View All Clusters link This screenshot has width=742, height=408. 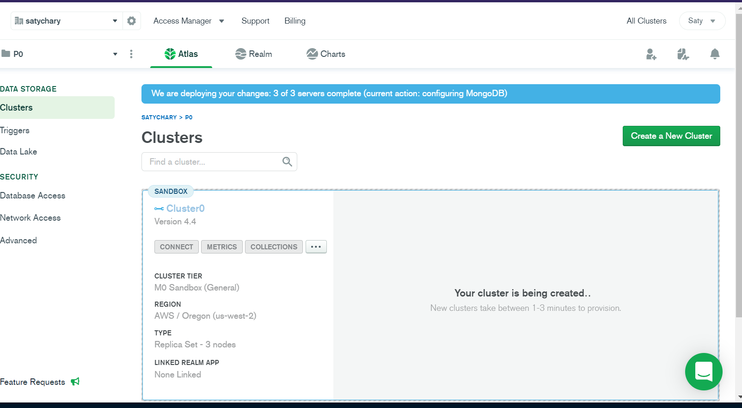click(646, 21)
